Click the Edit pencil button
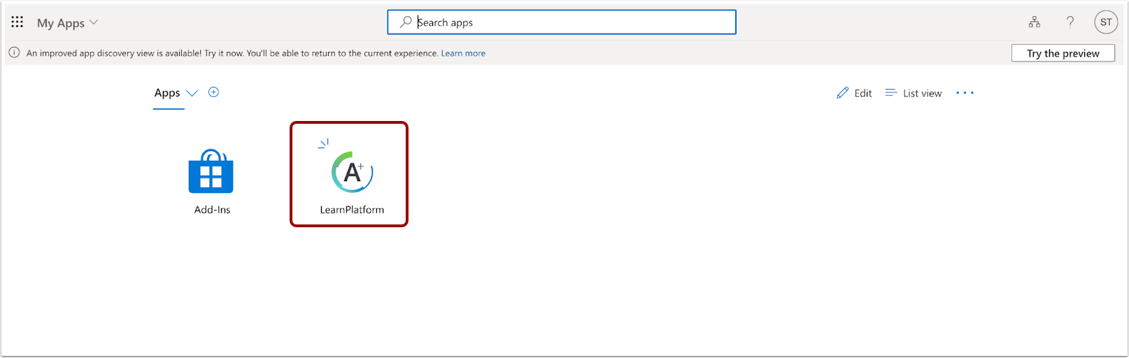 click(854, 93)
